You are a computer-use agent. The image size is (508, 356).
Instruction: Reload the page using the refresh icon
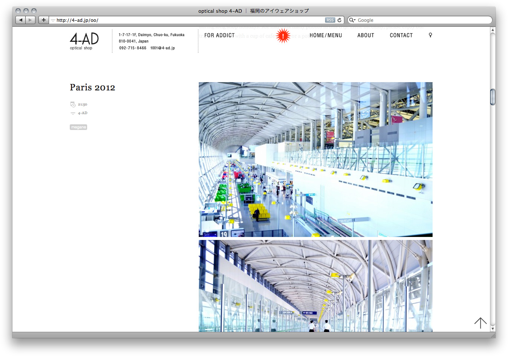tap(339, 20)
